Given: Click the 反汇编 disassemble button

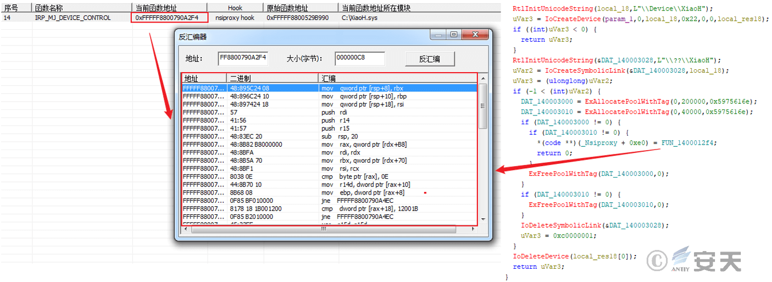Looking at the screenshot, I should pos(430,59).
